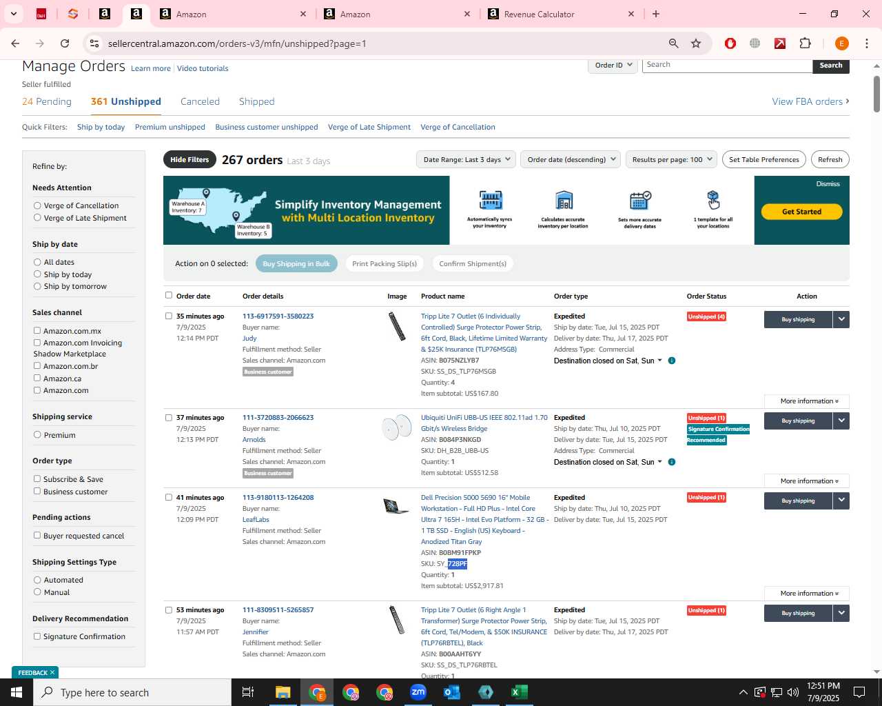Expand Buy shipping arrow for Judy's order
Image resolution: width=882 pixels, height=706 pixels.
pos(841,319)
